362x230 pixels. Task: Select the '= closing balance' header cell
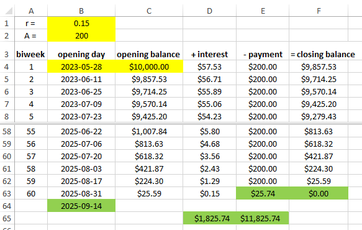point(319,54)
